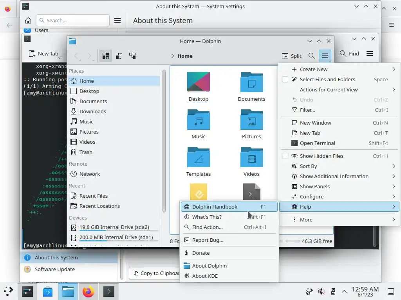
Task: Select About this System in settings sidebar
Action: 69,258
